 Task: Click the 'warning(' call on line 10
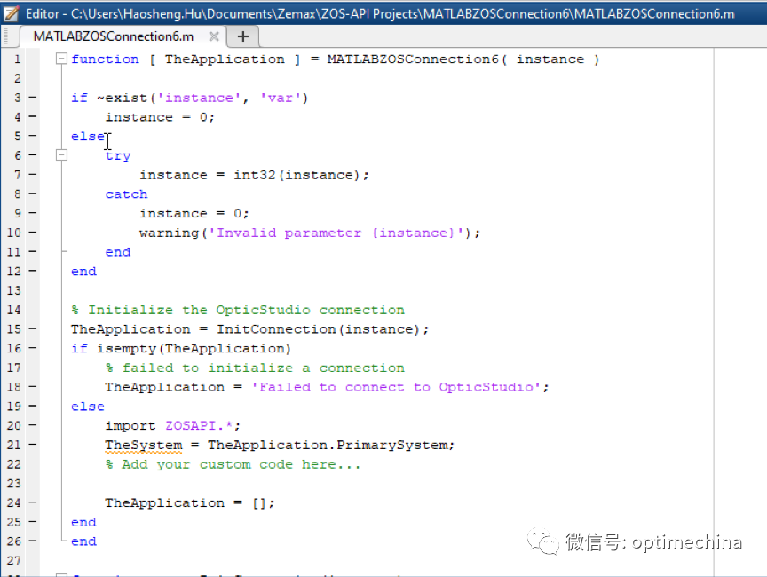[173, 233]
